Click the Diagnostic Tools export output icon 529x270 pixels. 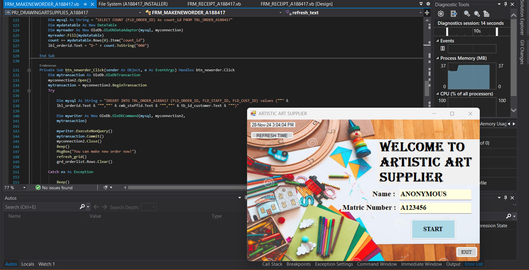coord(454,14)
